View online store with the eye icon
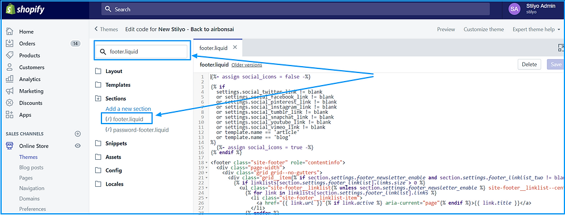The height and width of the screenshot is (215, 565). click(x=77, y=146)
